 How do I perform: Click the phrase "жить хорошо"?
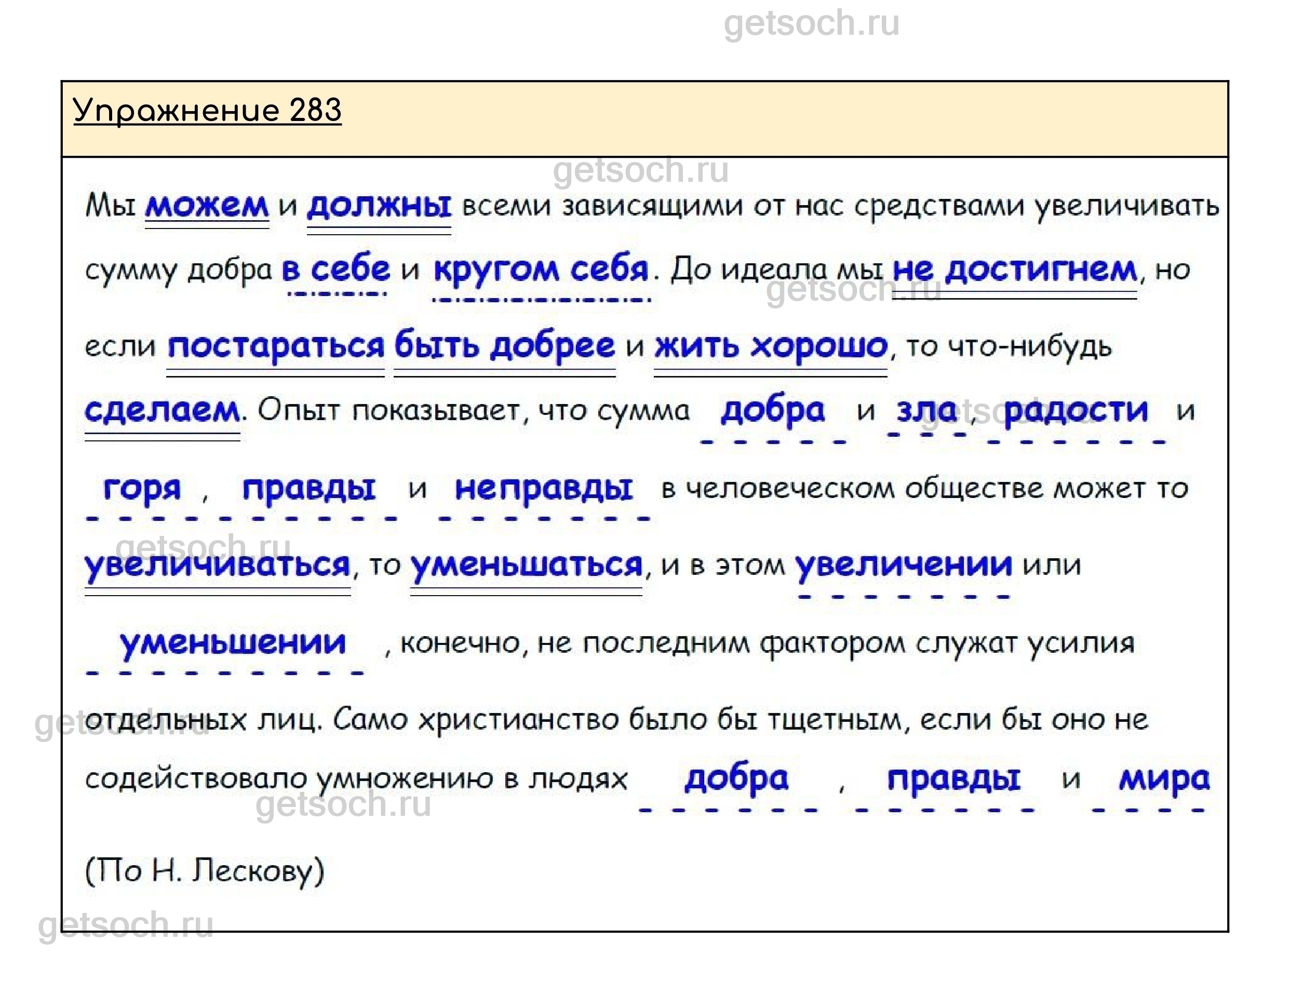pyautogui.click(x=771, y=346)
